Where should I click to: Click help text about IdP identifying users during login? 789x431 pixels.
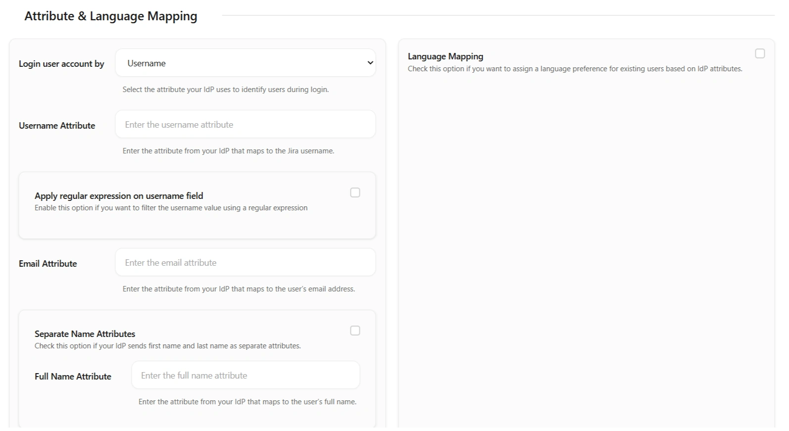[x=226, y=90]
